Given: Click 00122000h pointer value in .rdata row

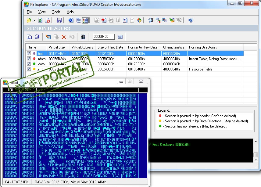Looking at the screenshot, I should tap(136, 59).
